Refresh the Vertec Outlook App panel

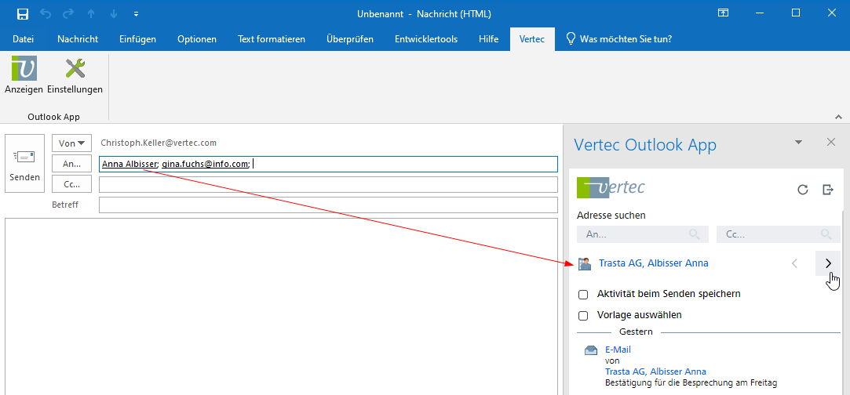(x=802, y=189)
